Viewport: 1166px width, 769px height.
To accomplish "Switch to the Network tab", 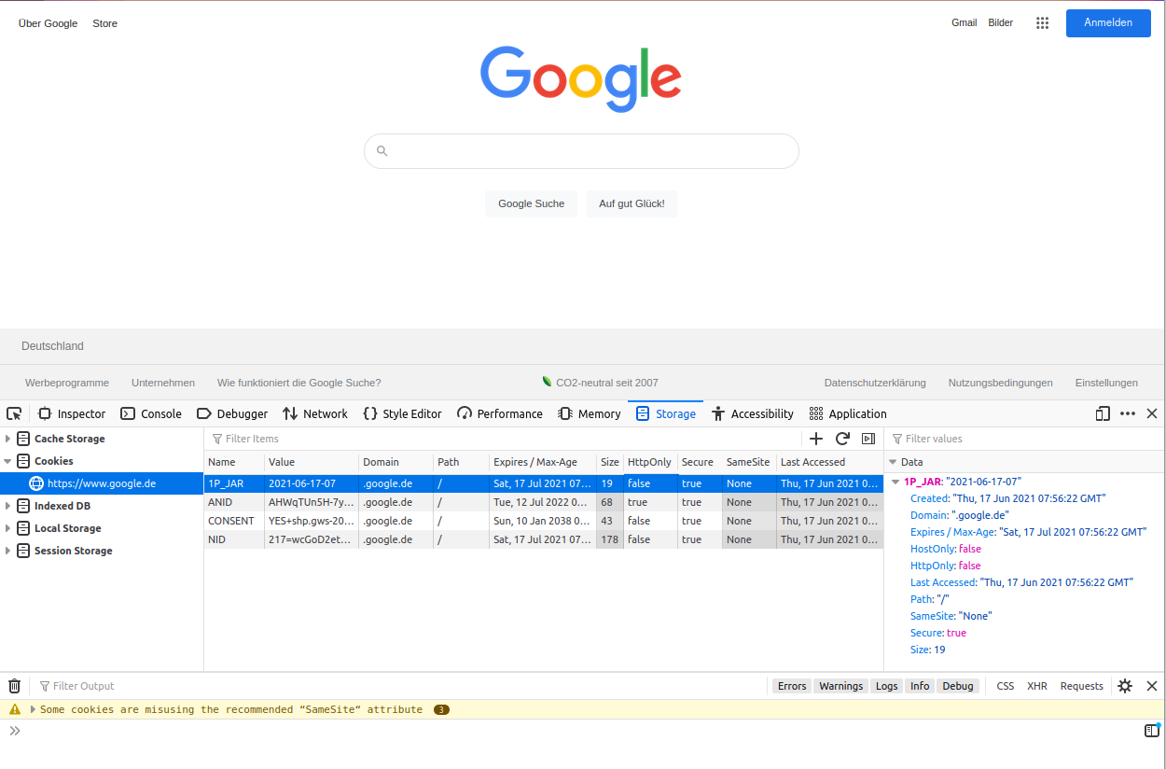I will [x=314, y=413].
